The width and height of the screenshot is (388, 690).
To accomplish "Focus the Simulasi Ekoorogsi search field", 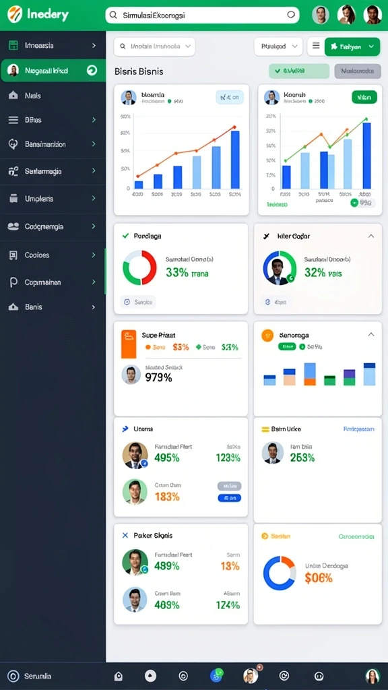I will [x=202, y=15].
